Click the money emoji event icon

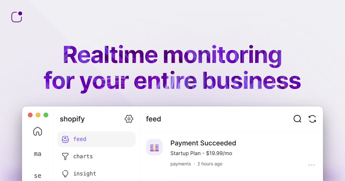click(154, 147)
